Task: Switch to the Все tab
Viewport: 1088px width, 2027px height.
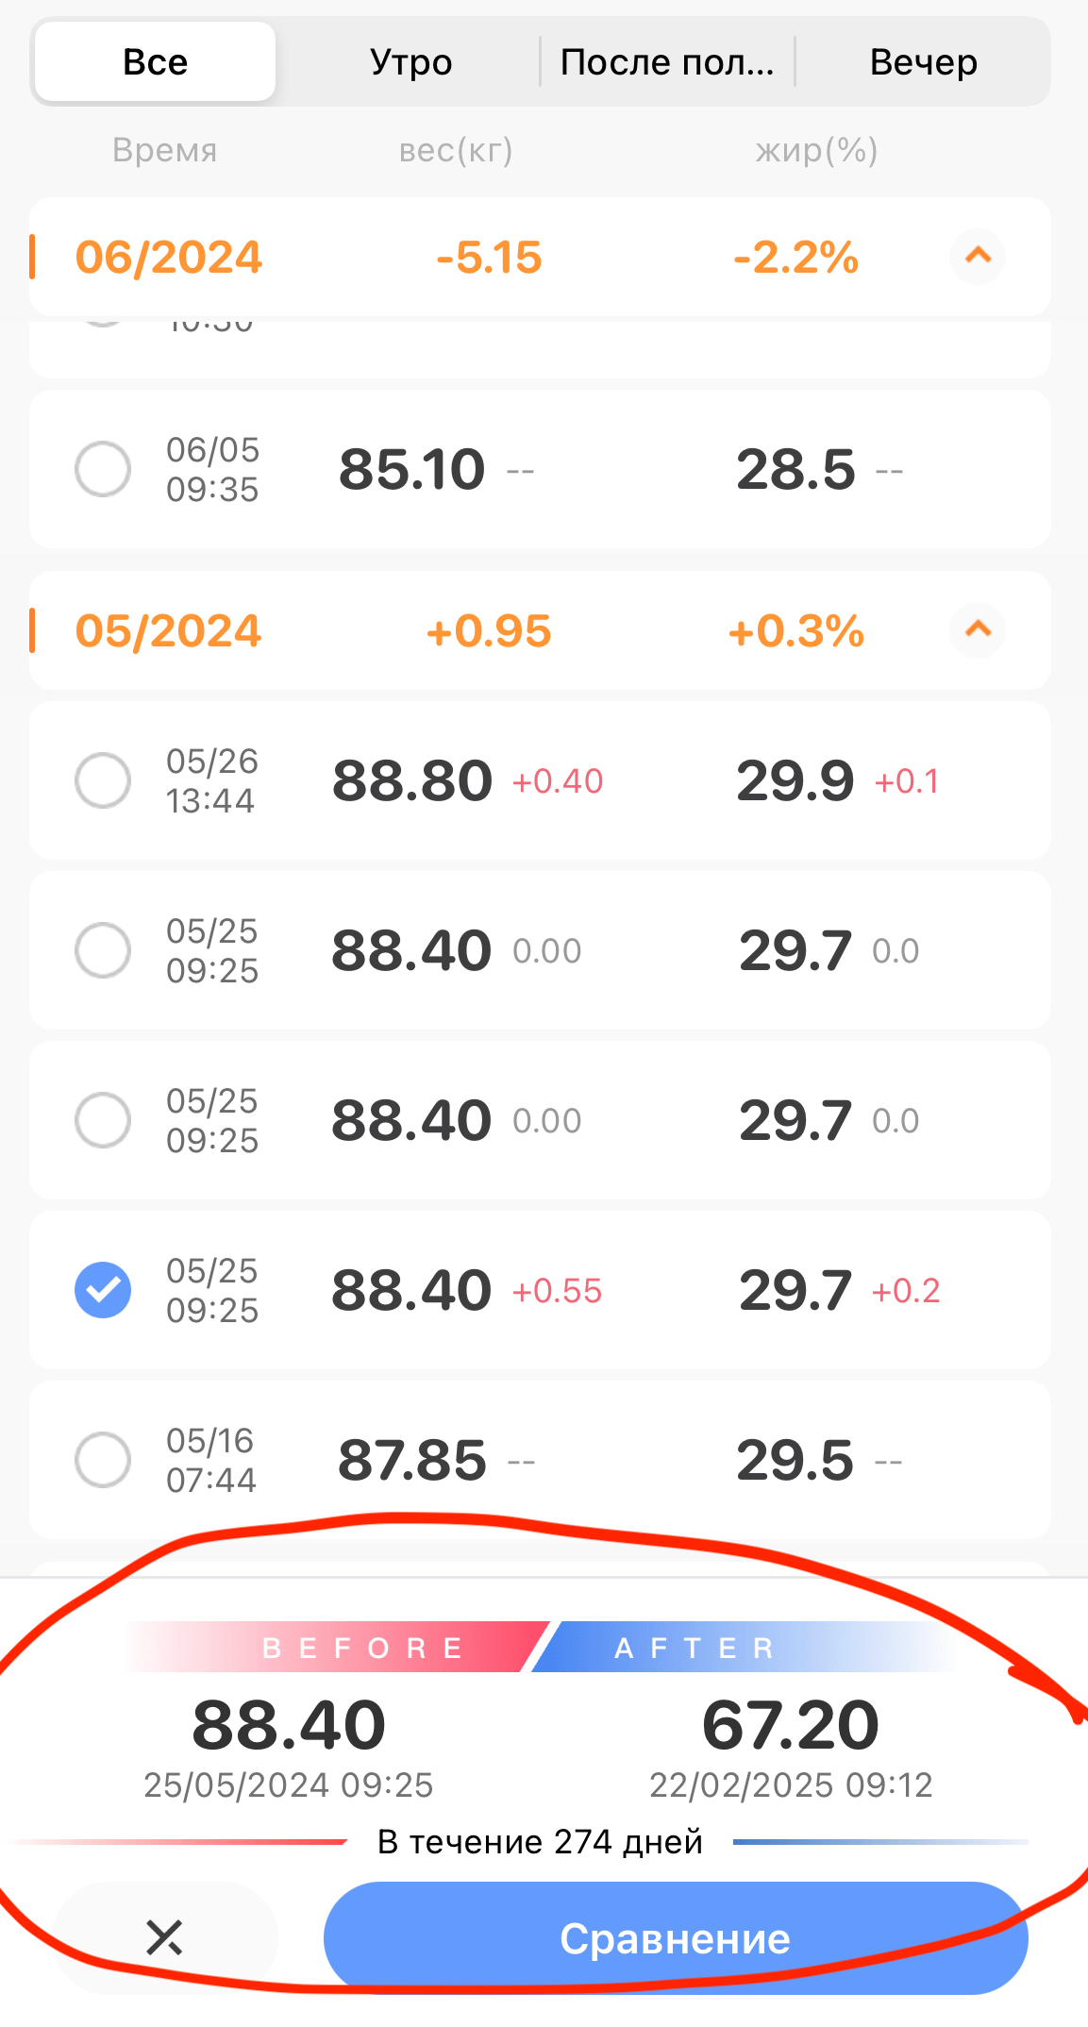Action: coord(156,62)
